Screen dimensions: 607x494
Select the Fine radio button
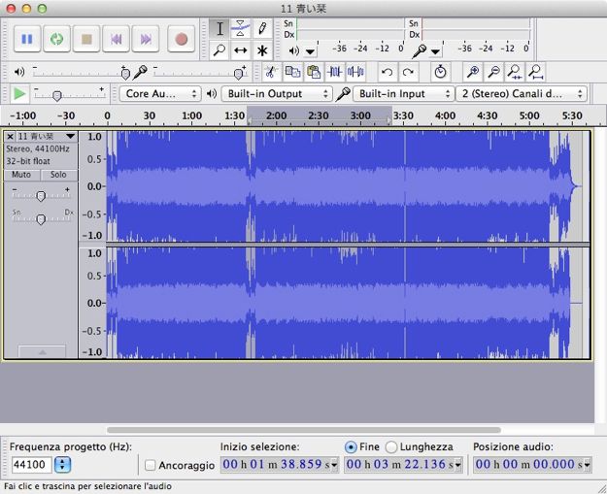point(351,447)
